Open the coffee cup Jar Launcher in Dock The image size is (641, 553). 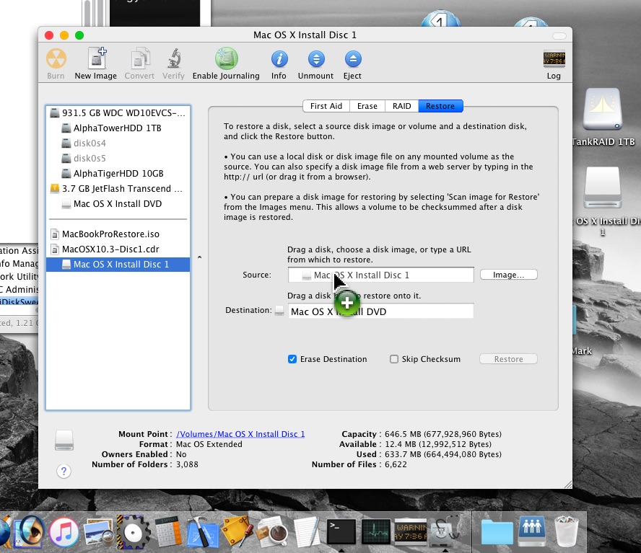pos(272,531)
